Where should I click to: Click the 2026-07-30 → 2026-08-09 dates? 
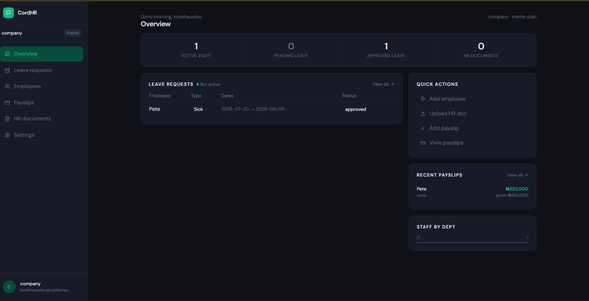(x=253, y=109)
